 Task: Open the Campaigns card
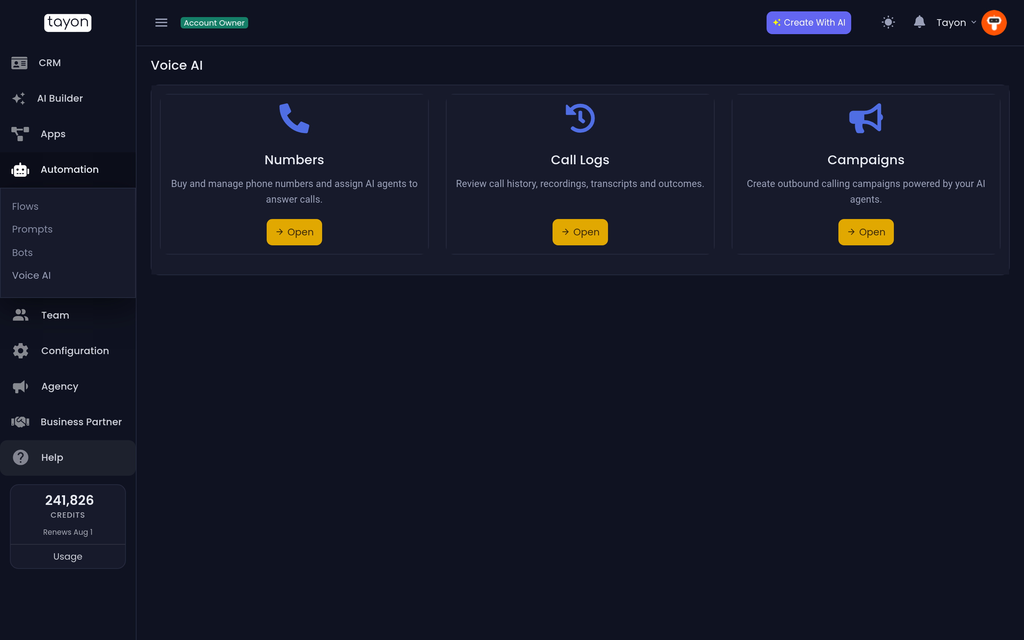(866, 232)
